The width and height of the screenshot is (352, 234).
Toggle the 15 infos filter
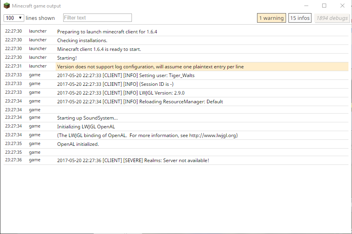click(x=300, y=18)
